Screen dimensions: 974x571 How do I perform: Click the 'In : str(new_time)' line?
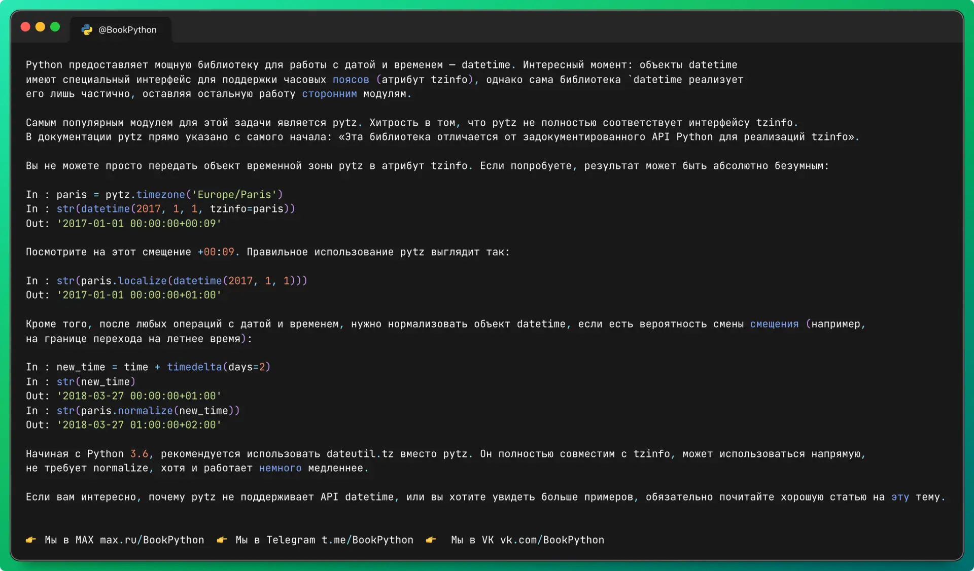(81, 382)
